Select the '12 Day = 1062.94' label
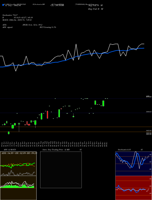 point(13,5)
